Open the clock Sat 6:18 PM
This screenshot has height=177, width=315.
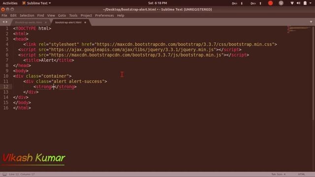point(157,3)
